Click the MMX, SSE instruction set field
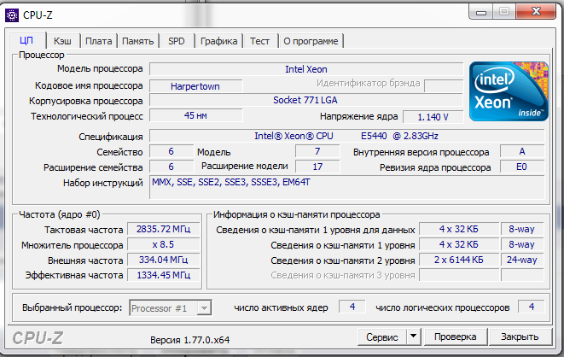The image size is (564, 357). coord(346,187)
